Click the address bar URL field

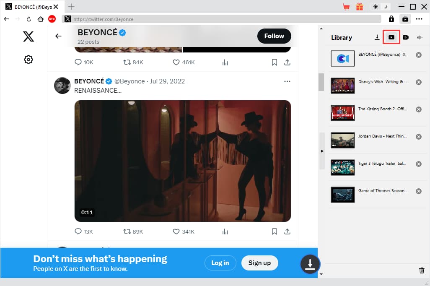(x=222, y=19)
